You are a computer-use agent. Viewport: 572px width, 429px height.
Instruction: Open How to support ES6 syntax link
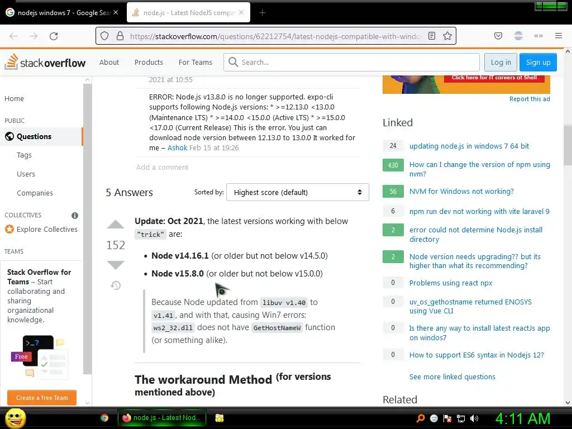(x=476, y=355)
